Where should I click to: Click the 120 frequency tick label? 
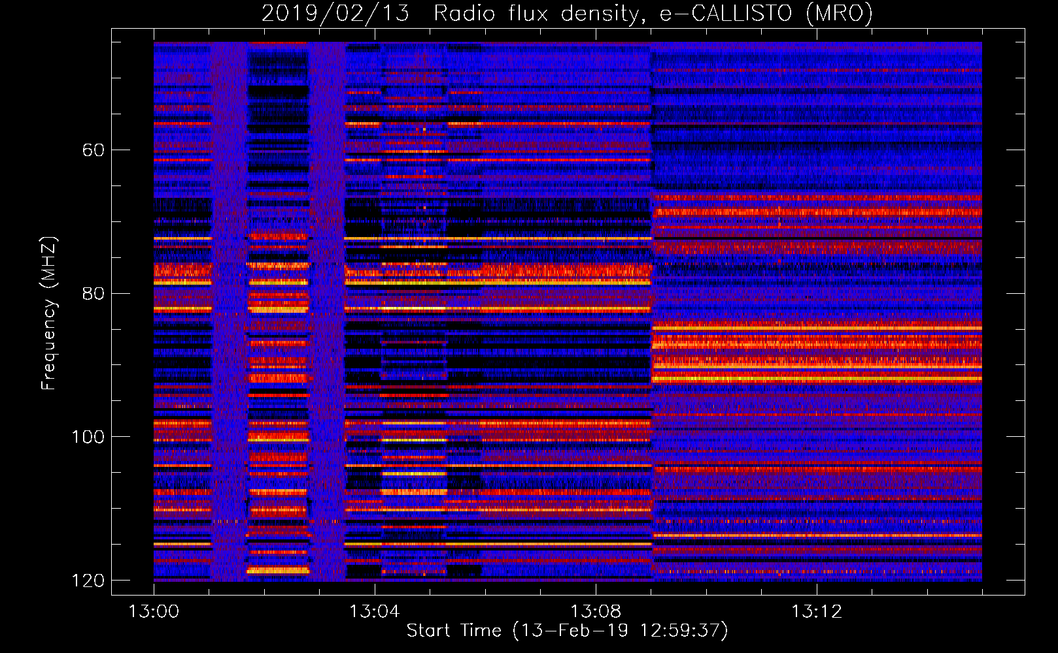point(88,581)
